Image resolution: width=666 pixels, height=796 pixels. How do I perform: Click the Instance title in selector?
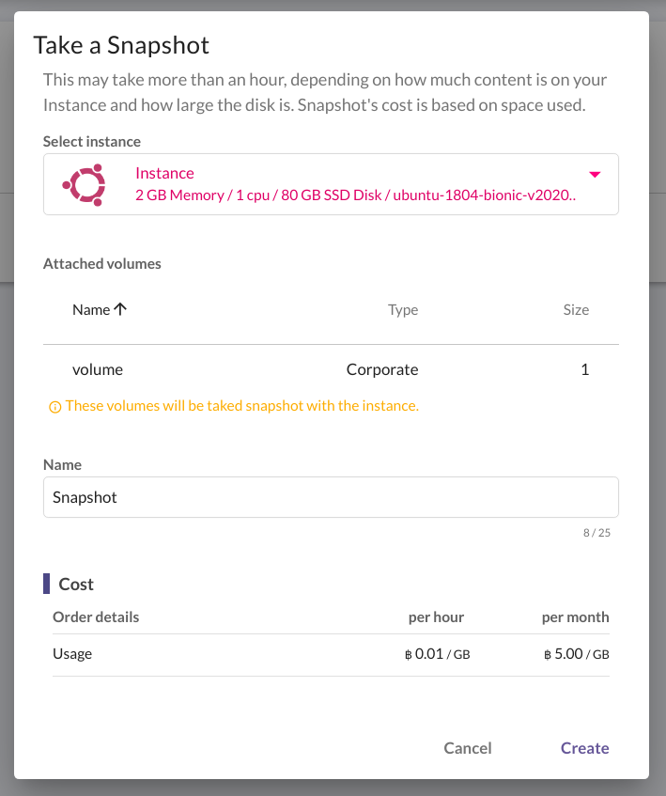(x=164, y=173)
